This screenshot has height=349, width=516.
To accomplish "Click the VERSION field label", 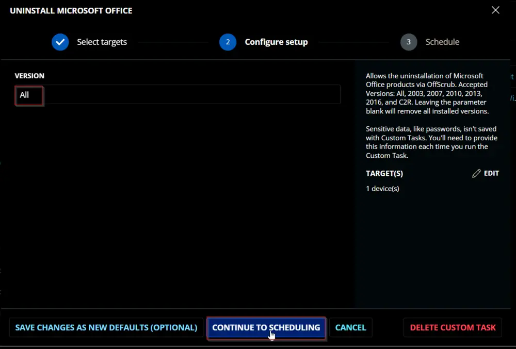I will [29, 76].
